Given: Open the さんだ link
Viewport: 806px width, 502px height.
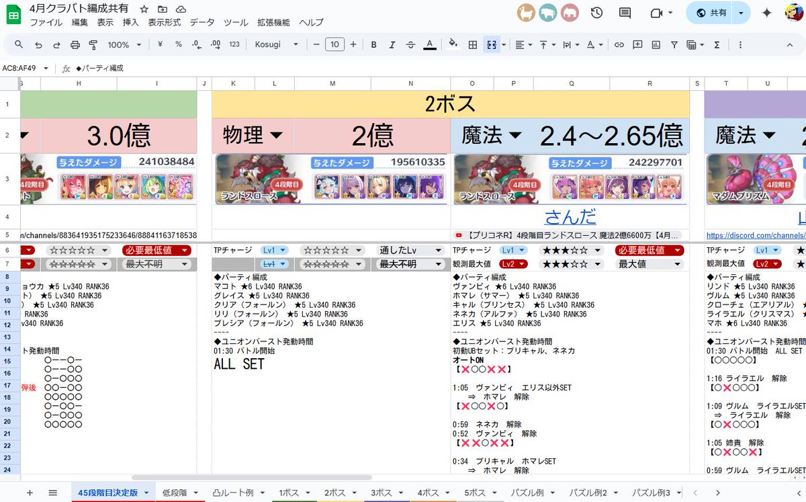Looking at the screenshot, I should coord(570,216).
